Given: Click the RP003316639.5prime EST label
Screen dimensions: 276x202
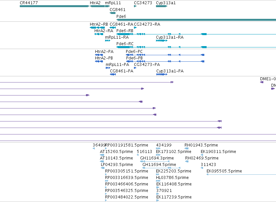Looking at the screenshot, I should (126, 178).
